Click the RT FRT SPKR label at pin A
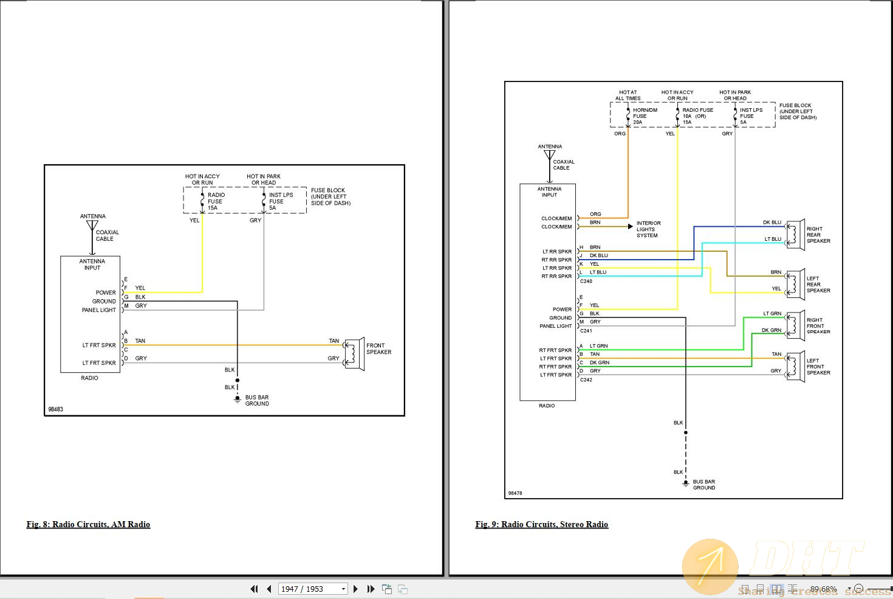This screenshot has width=893, height=599. coord(555,350)
